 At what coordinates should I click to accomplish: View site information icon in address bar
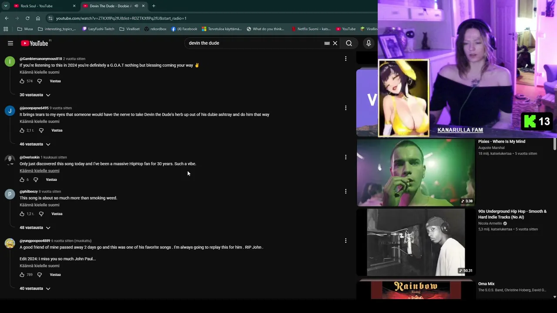pos(50,18)
